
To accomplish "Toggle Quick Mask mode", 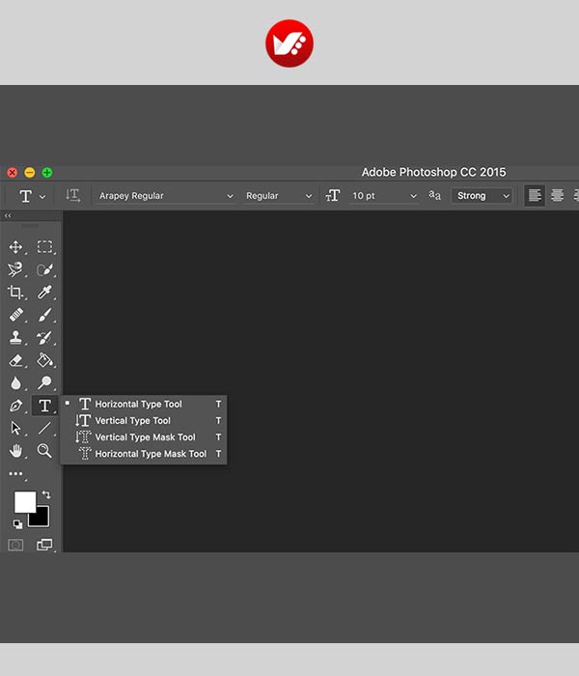I will tap(16, 546).
